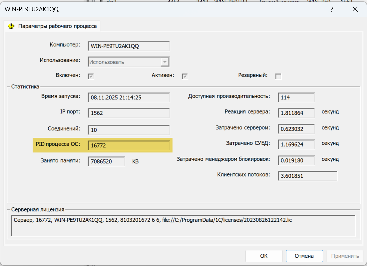
Task: Click the question mark help button
Action: (x=332, y=9)
